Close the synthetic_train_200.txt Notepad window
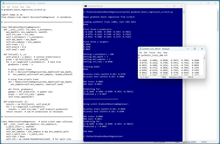This screenshot has height=144, width=220. pos(202,49)
